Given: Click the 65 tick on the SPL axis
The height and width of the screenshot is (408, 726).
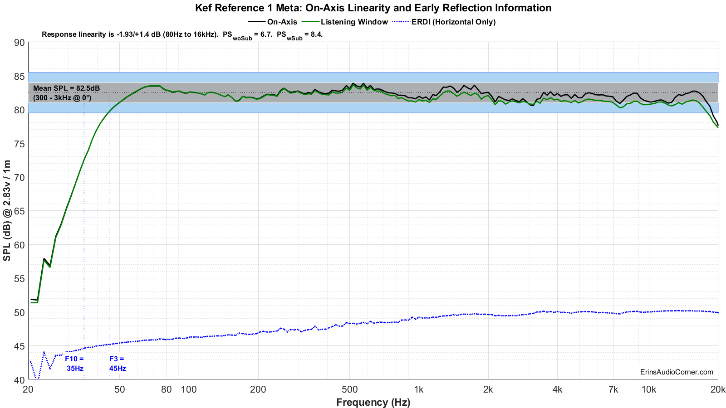Looking at the screenshot, I should 20,211.
